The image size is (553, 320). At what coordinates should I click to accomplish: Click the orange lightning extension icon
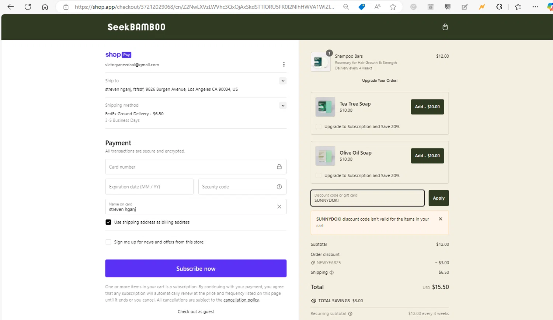[x=482, y=7]
